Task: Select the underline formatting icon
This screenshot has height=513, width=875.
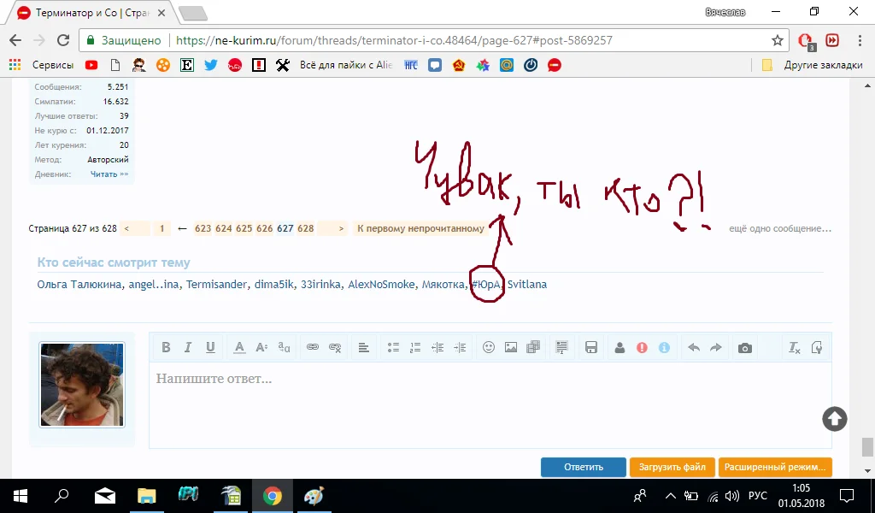Action: click(x=210, y=347)
